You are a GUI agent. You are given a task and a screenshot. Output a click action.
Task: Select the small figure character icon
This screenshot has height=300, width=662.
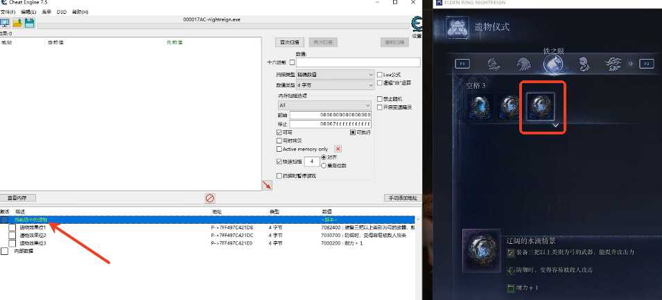[x=584, y=64]
